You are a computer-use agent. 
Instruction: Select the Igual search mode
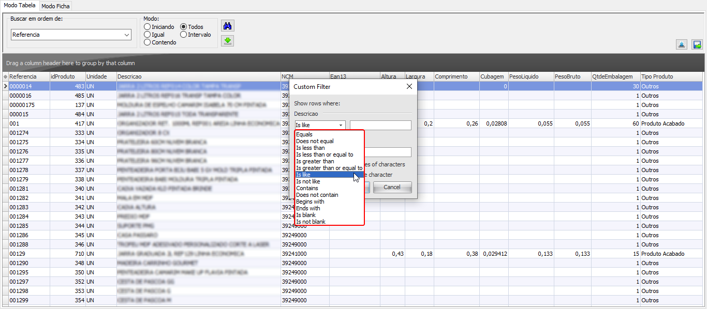coord(148,35)
